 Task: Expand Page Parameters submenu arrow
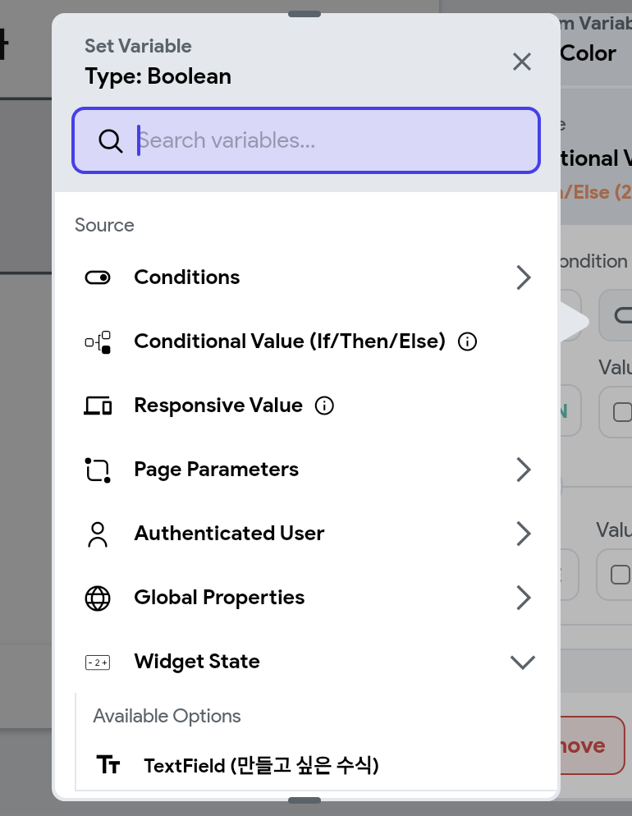[524, 470]
